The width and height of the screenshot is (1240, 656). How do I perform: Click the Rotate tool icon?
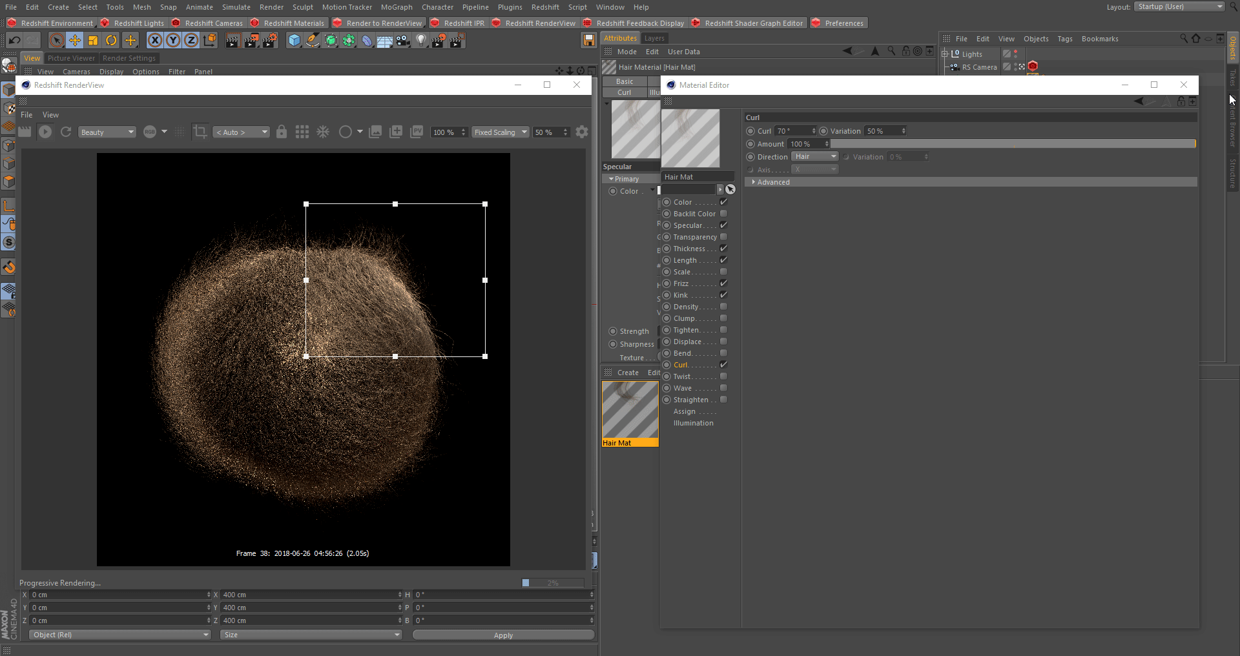pyautogui.click(x=111, y=41)
